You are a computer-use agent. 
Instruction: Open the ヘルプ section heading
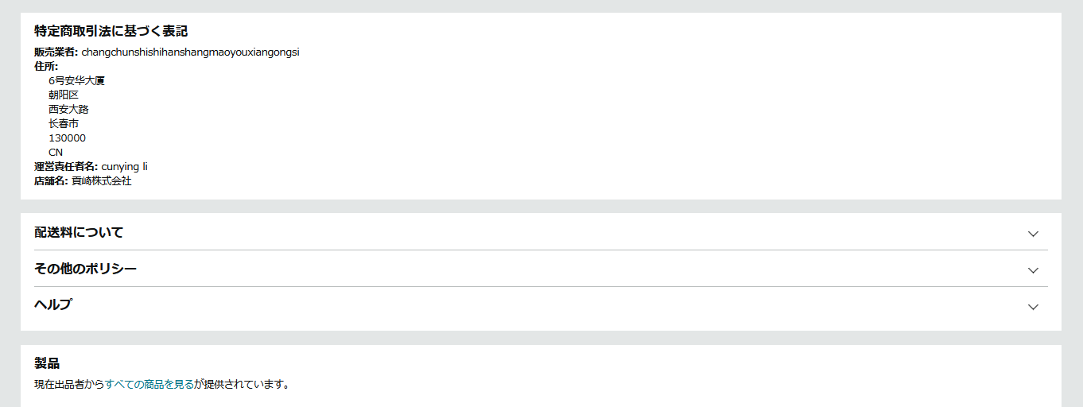point(52,304)
